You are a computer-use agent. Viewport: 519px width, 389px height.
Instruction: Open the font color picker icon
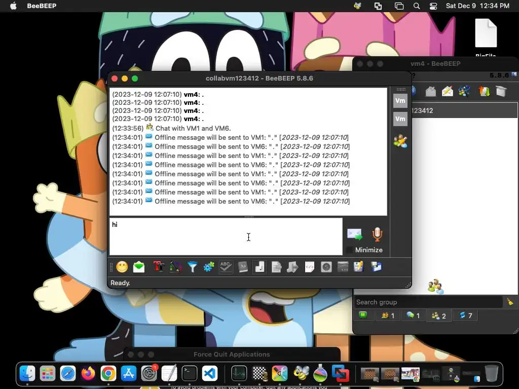[x=176, y=267]
